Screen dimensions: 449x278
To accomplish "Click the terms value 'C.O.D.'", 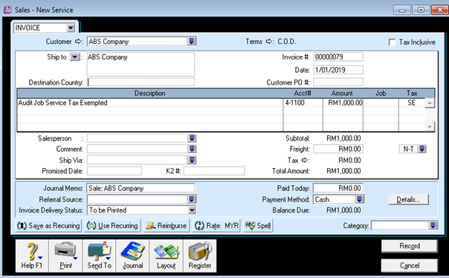I will point(287,42).
